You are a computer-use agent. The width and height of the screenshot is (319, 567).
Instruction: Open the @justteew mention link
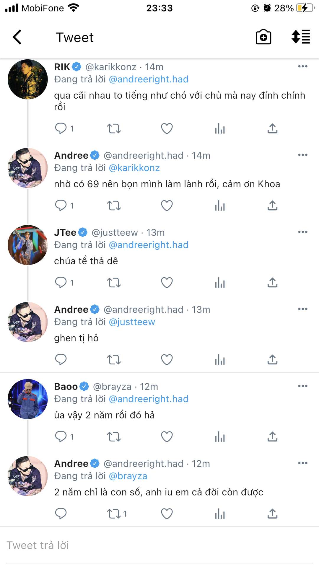[132, 322]
